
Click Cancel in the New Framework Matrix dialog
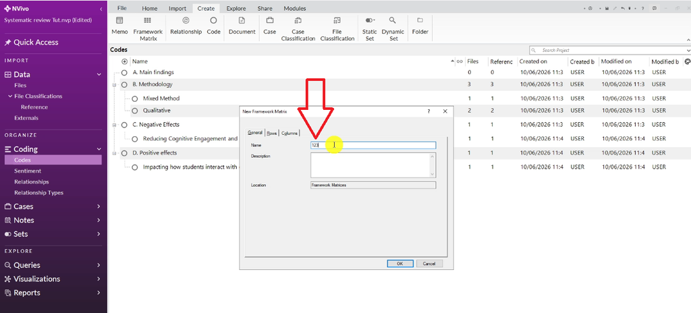(x=429, y=264)
